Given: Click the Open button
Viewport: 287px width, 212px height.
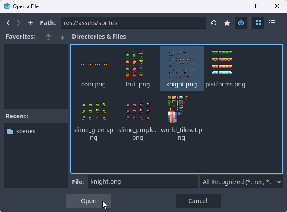Looking at the screenshot, I should point(89,201).
